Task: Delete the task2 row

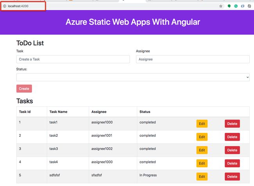Action: (x=232, y=137)
